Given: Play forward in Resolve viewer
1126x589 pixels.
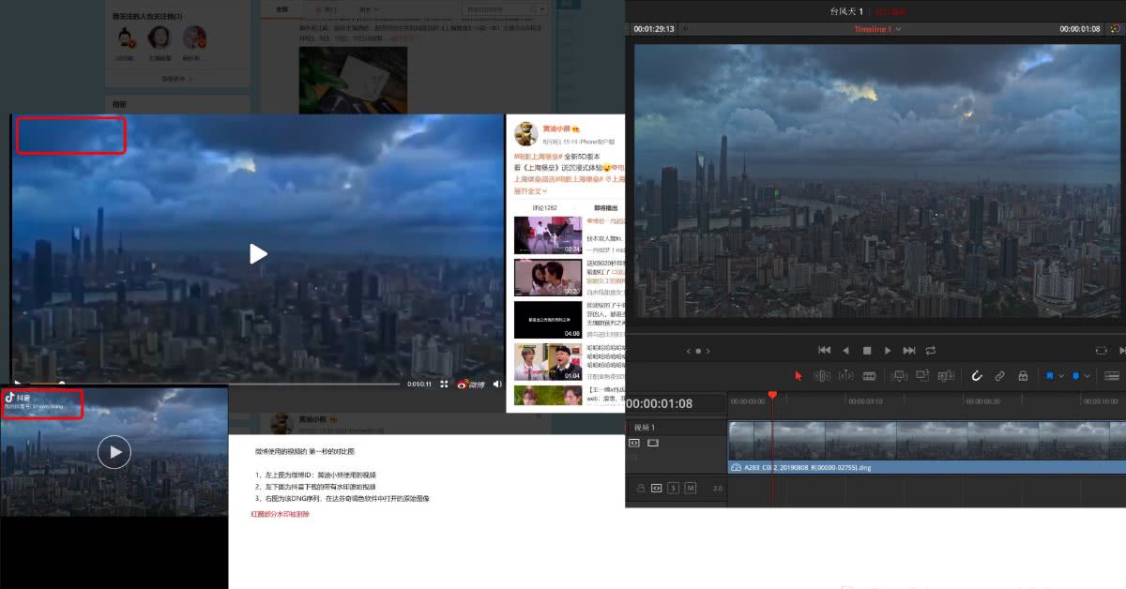Looking at the screenshot, I should click(x=888, y=350).
